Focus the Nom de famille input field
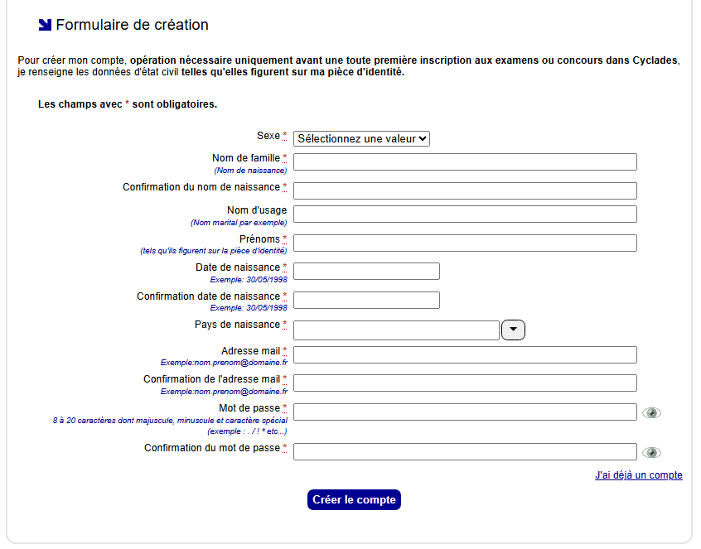The height and width of the screenshot is (549, 701). [x=465, y=162]
